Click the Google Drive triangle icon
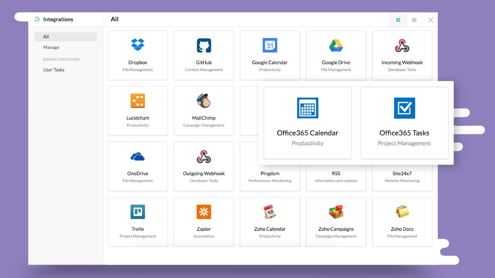The image size is (495, 278). click(x=336, y=46)
